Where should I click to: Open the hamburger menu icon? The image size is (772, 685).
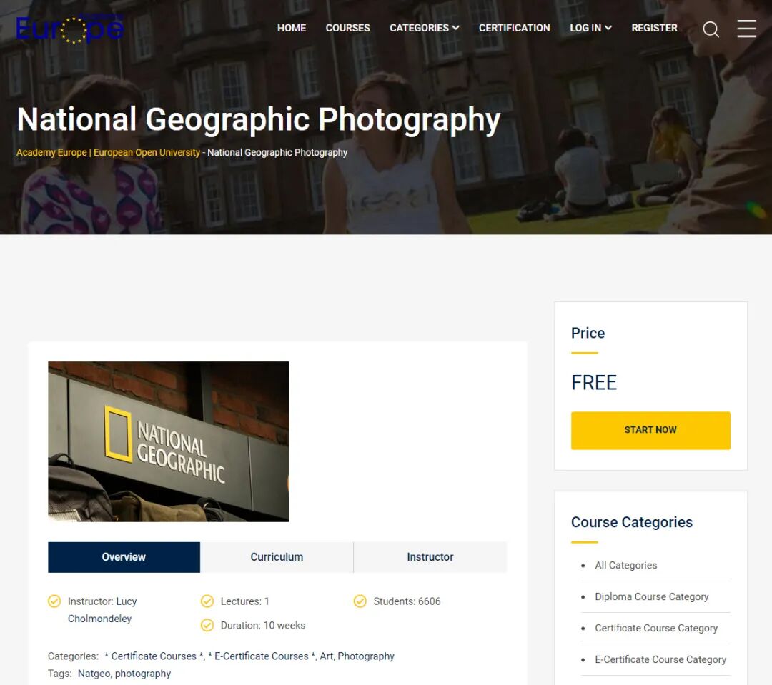(746, 29)
